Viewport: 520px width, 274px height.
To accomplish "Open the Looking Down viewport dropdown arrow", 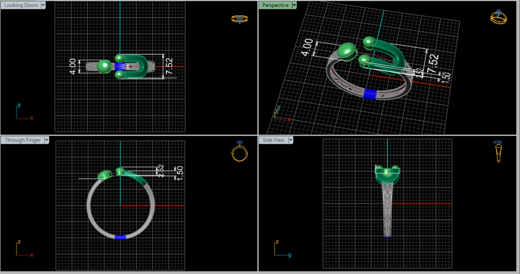I will click(x=43, y=5).
